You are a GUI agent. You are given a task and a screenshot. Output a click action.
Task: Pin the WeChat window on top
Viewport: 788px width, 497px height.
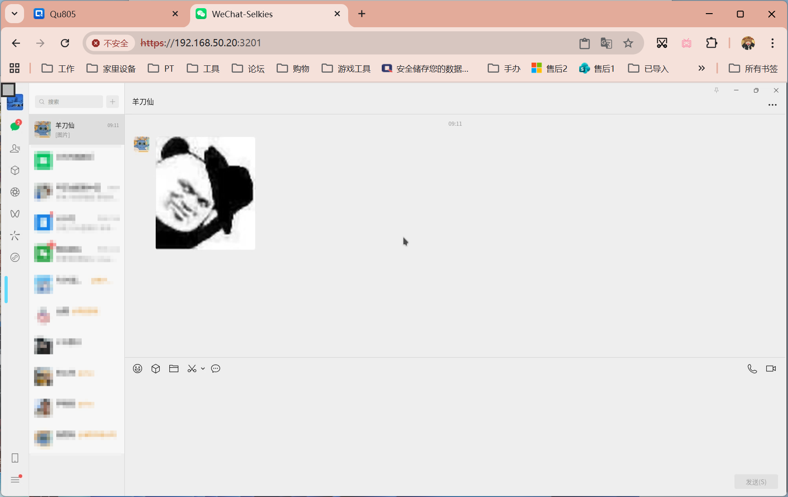(x=717, y=90)
